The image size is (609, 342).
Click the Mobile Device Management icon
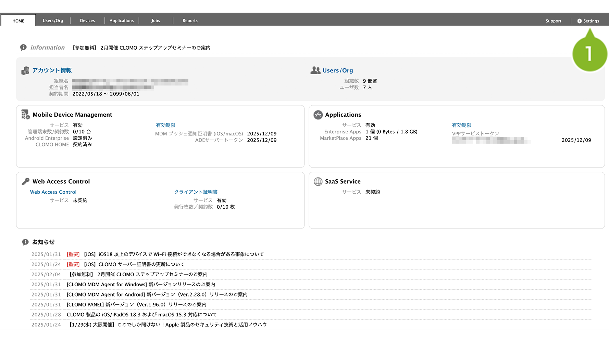(x=26, y=115)
